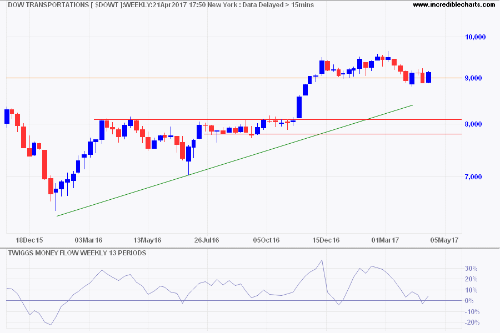Click the 05May17 date label
Viewport: 500px width, 333px height.
coord(444,240)
